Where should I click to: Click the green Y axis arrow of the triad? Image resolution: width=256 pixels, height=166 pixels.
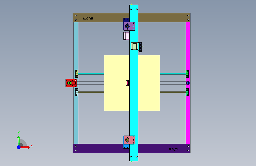click(x=19, y=140)
